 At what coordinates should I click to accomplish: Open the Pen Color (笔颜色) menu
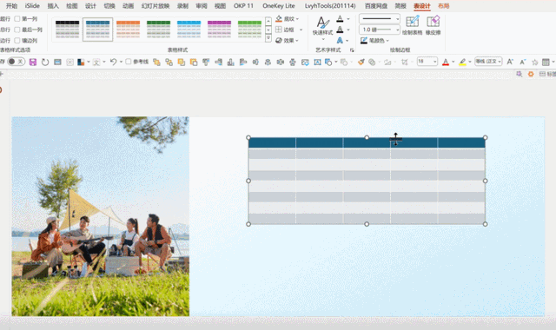tap(374, 41)
